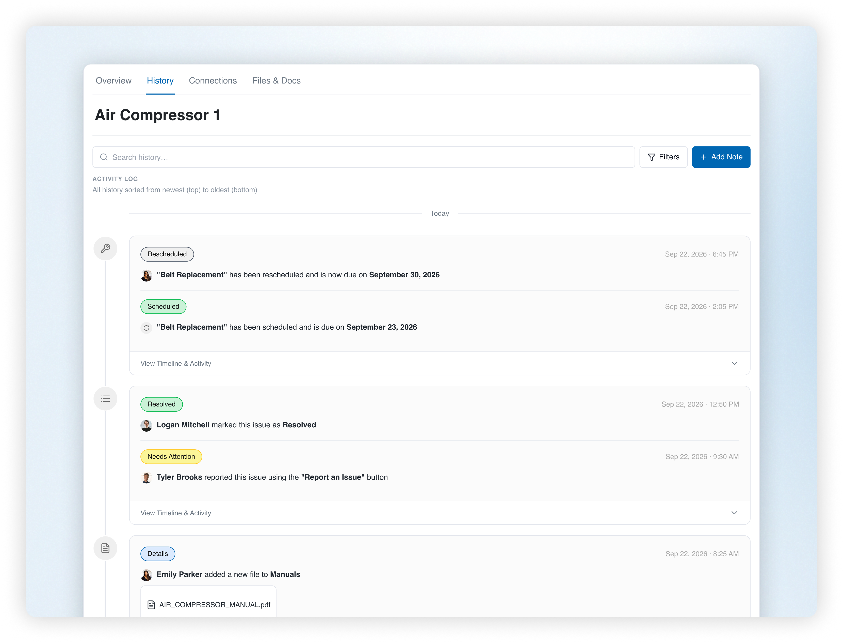This screenshot has width=843, height=643.
Task: Click the Resolved status badge
Action: pyautogui.click(x=161, y=404)
